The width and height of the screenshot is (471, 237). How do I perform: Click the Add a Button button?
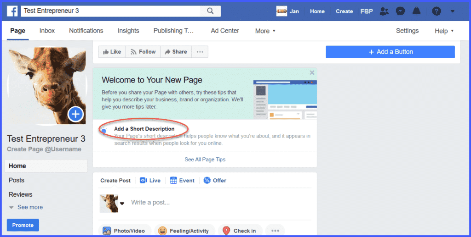point(390,52)
